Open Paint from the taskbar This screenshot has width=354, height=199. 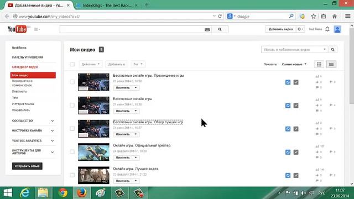tap(100, 193)
